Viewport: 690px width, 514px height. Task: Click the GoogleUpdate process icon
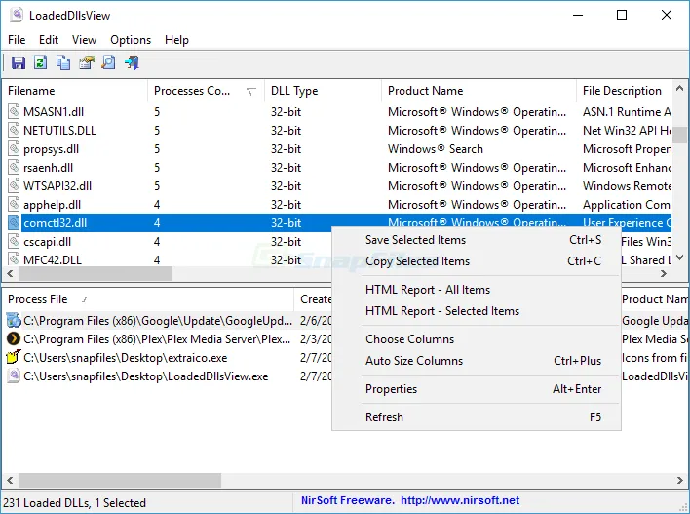point(14,321)
